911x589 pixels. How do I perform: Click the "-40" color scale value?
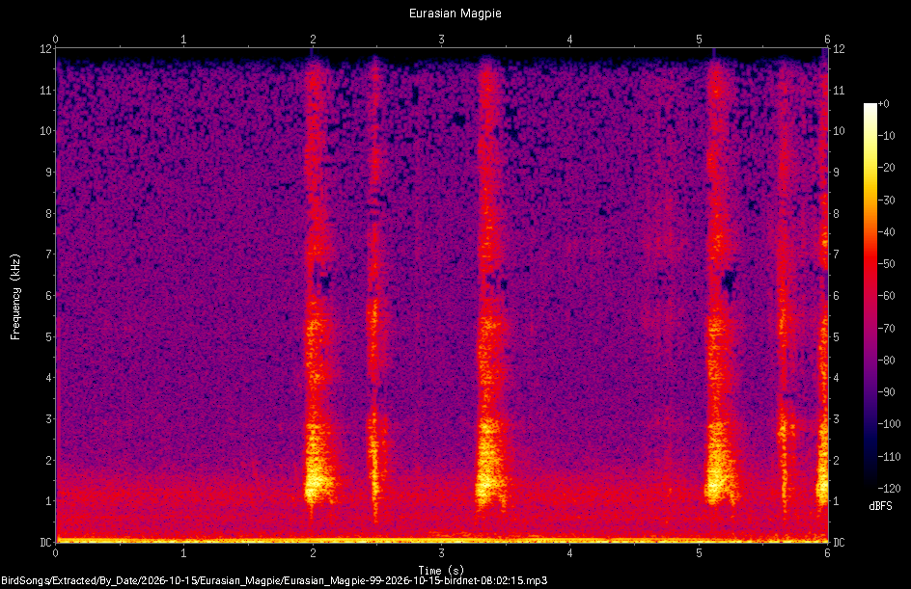coord(886,232)
